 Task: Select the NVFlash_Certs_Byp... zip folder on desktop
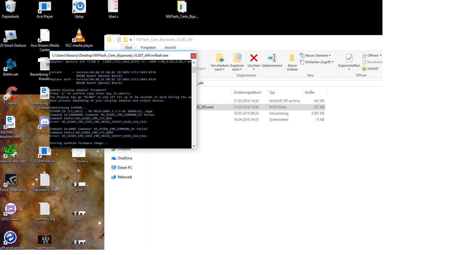182,9
